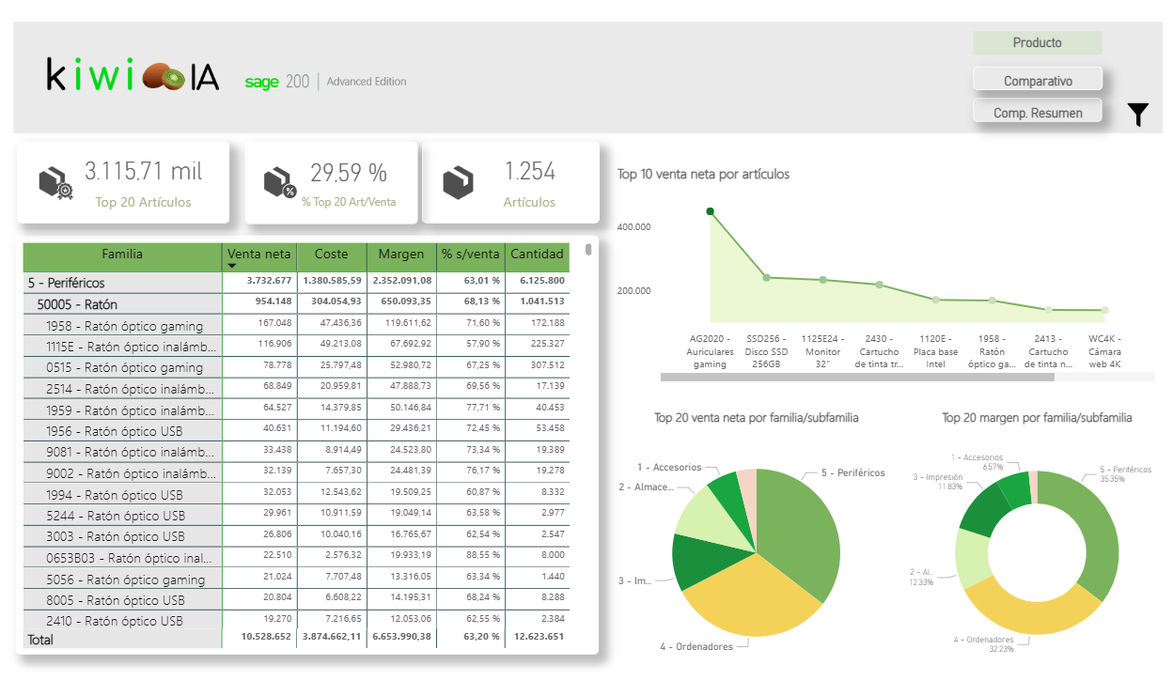
Task: Open the Comparativo report page
Action: [x=1037, y=81]
